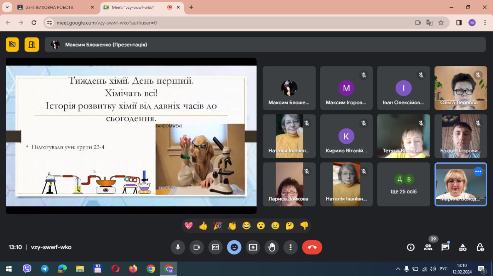Click the thinking face emoji reaction
This screenshot has width=493, height=276.
[290, 226]
